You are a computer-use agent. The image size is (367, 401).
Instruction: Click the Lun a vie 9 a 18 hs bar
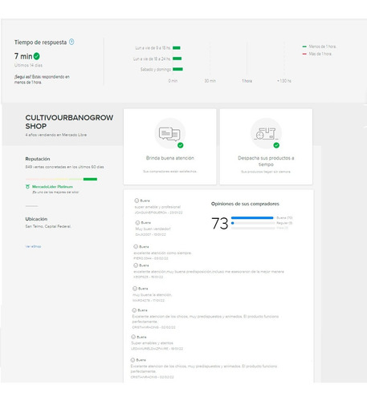(177, 48)
